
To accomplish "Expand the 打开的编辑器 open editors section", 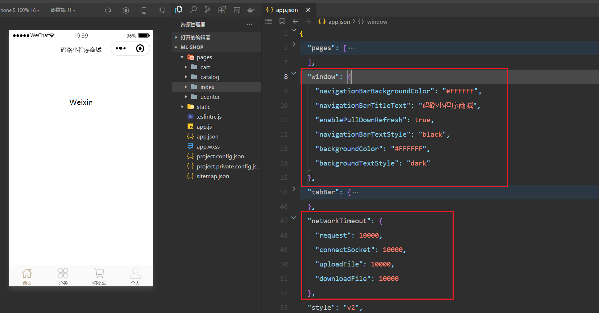I will coord(216,37).
